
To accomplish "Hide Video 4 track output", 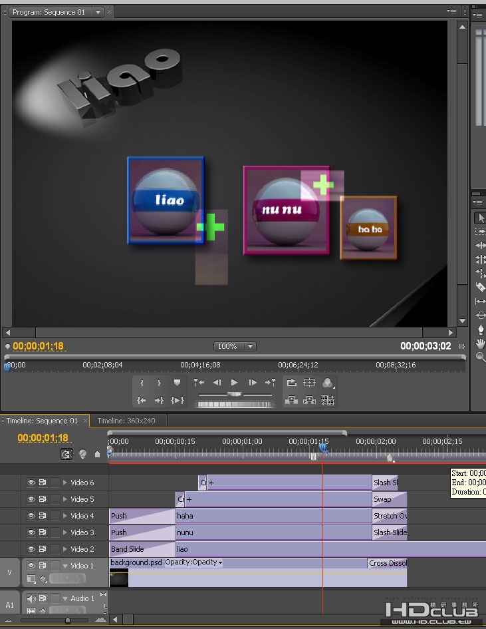I will [x=31, y=516].
